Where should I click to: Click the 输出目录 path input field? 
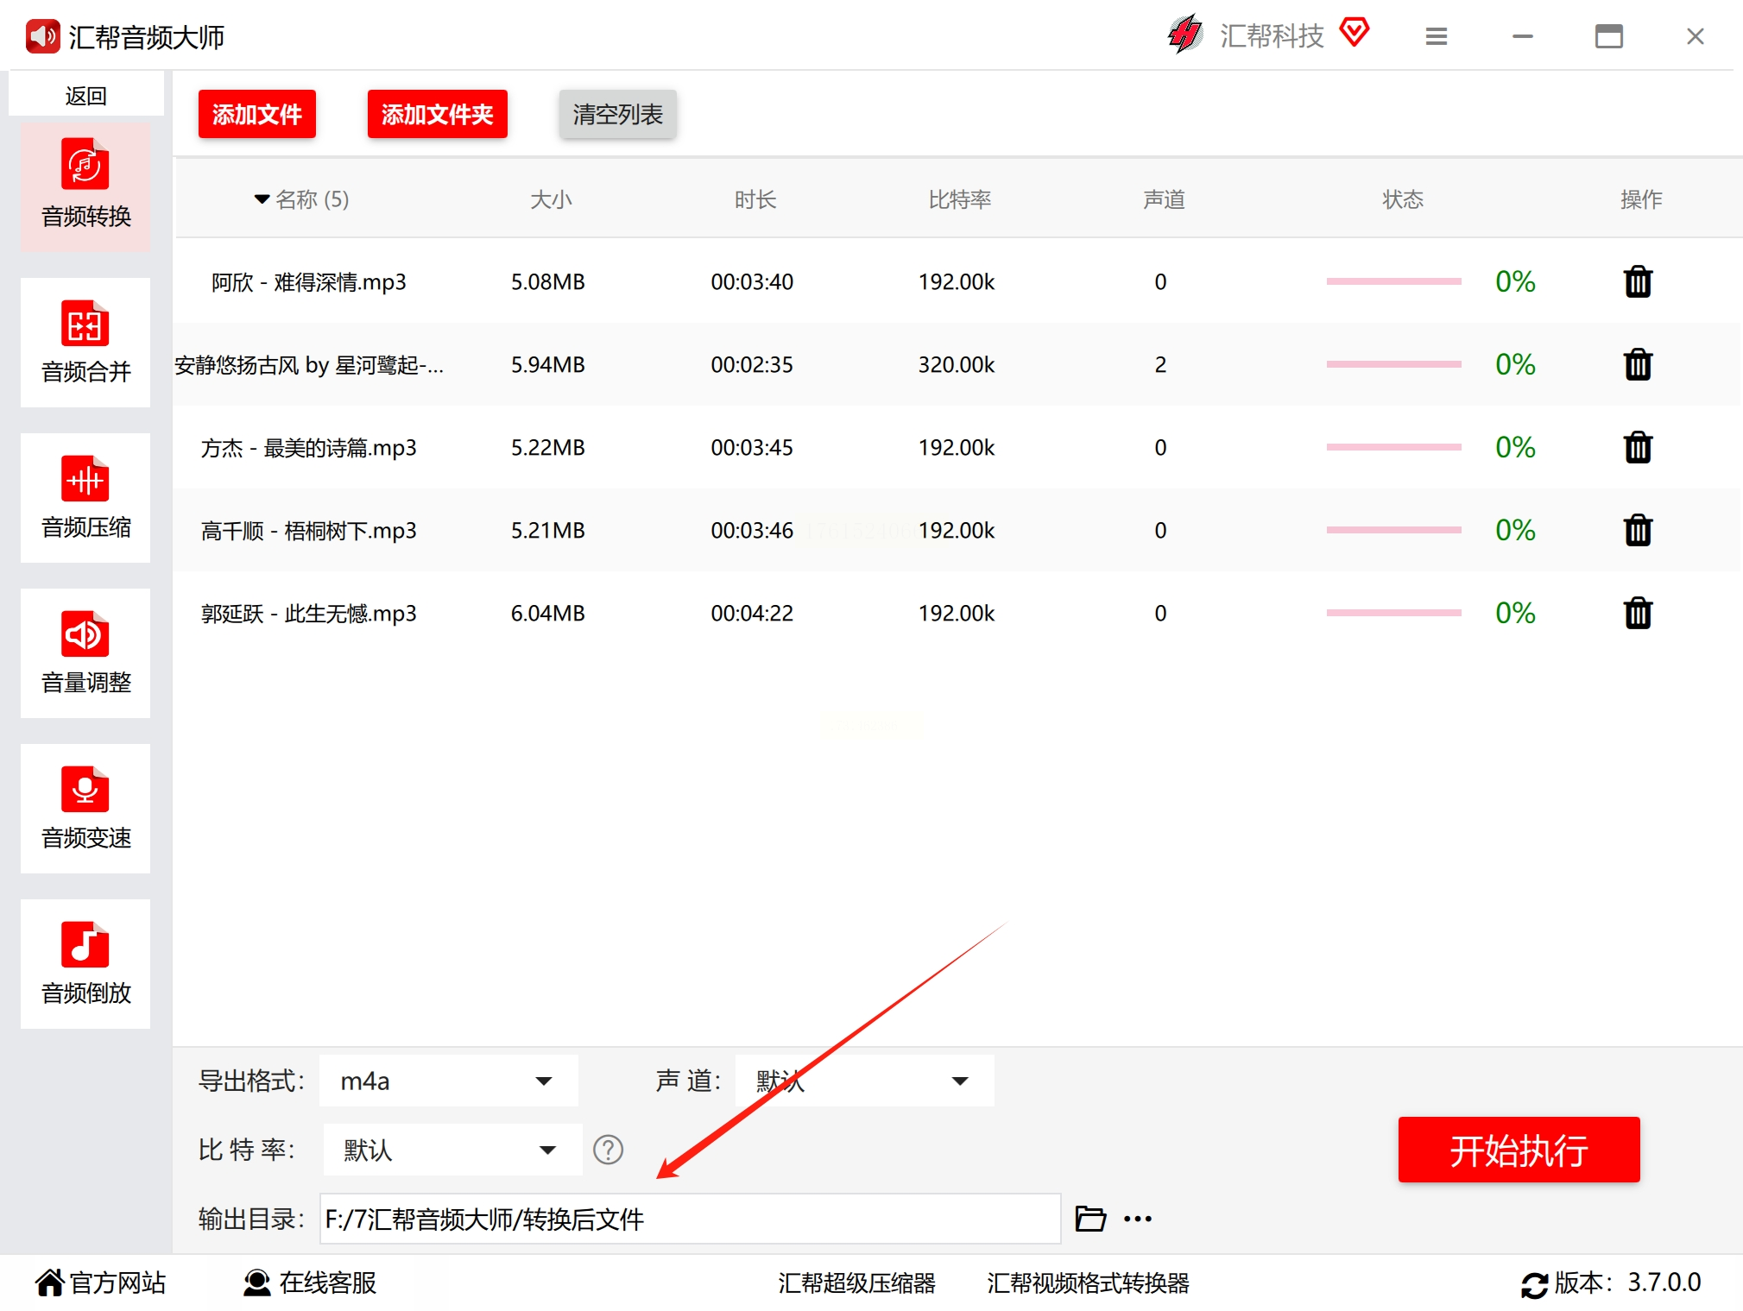click(689, 1219)
